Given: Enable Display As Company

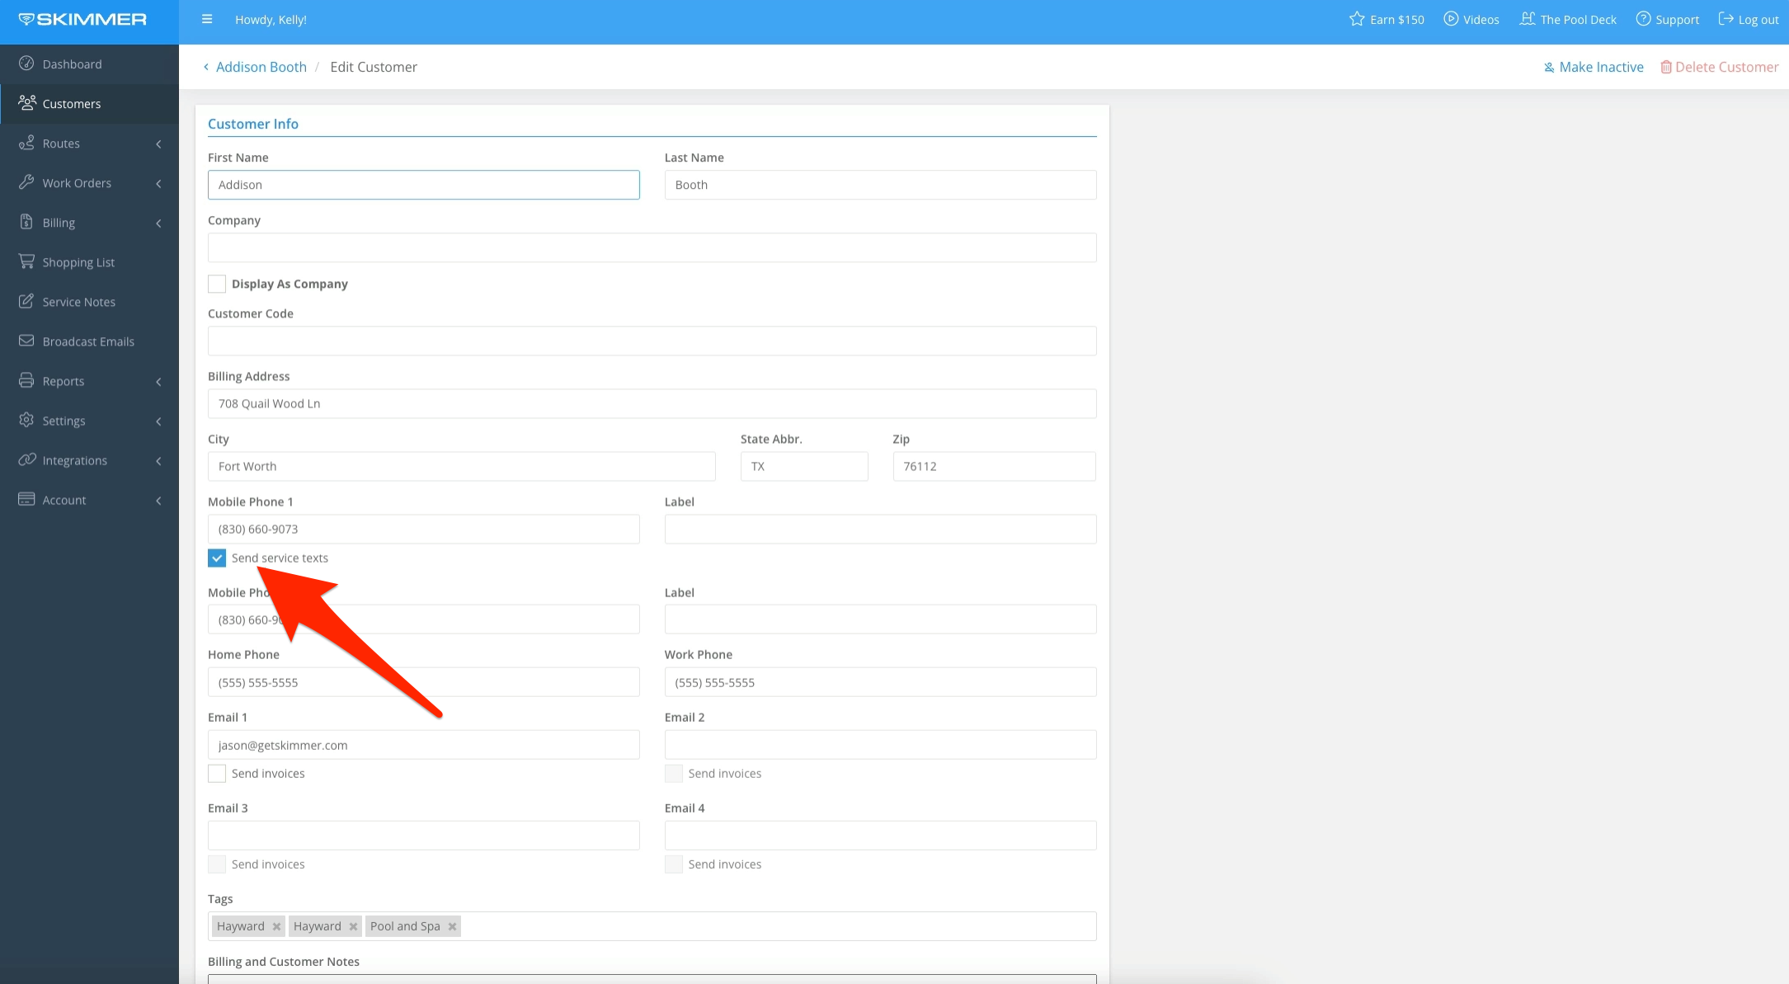Looking at the screenshot, I should (x=217, y=284).
